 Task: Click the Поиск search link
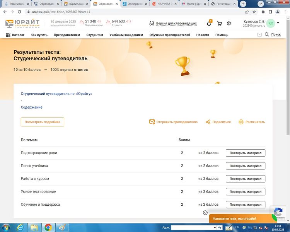pyautogui.click(x=276, y=34)
